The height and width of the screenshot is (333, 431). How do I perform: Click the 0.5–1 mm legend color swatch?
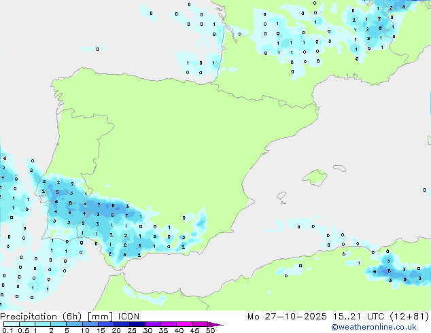click(27, 324)
